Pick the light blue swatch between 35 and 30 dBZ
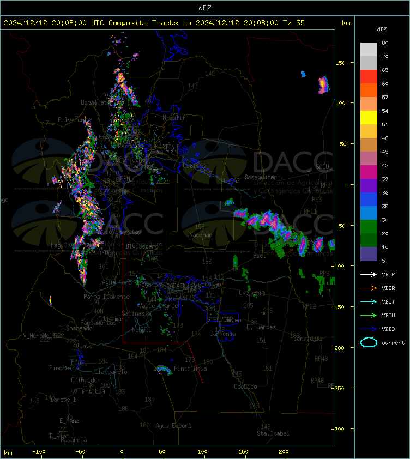This screenshot has height=459, width=410. 369,213
